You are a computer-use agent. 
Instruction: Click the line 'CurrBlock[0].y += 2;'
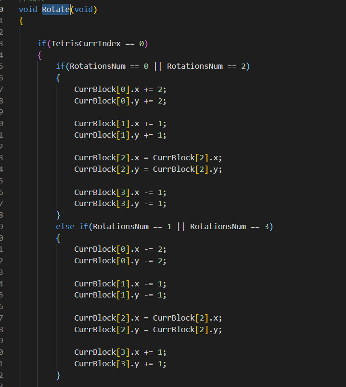[x=120, y=101]
